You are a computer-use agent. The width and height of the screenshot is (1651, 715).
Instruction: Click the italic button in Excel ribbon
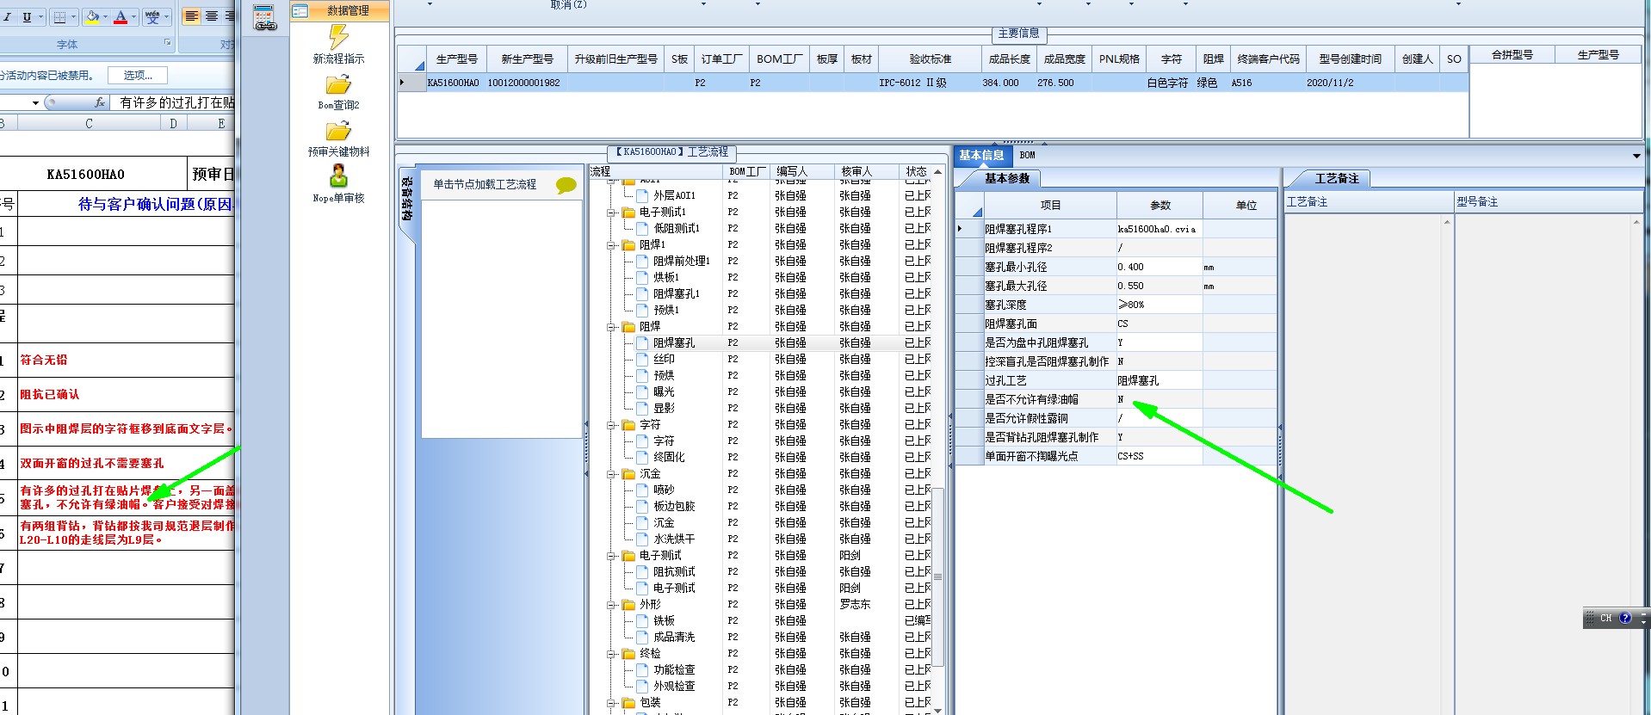point(6,16)
